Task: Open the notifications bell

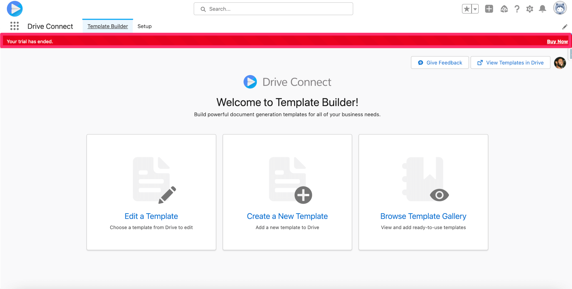Action: click(x=542, y=9)
